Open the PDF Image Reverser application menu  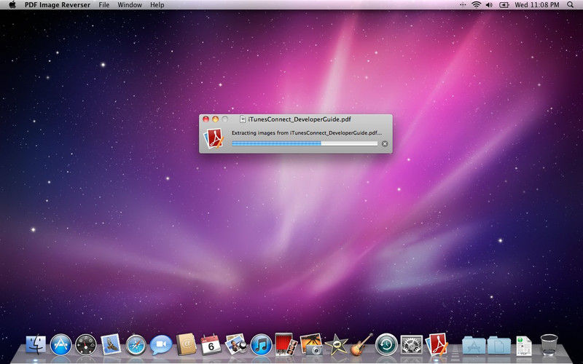click(58, 5)
